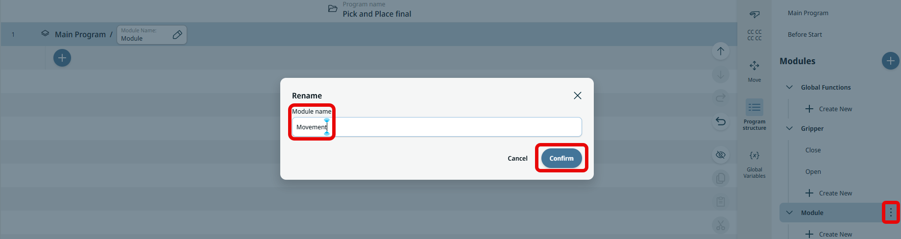This screenshot has height=239, width=901.
Task: Click the edit pencil beside Module Name
Action: pyautogui.click(x=177, y=35)
